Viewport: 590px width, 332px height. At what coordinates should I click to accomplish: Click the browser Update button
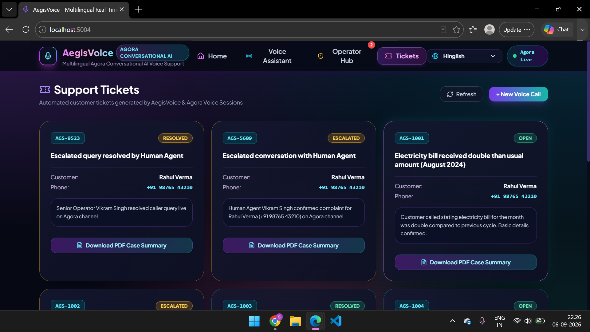[517, 30]
